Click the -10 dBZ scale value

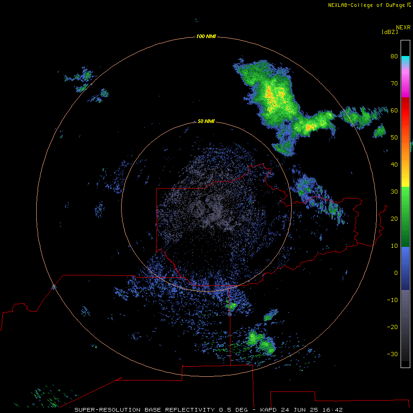tap(392, 300)
